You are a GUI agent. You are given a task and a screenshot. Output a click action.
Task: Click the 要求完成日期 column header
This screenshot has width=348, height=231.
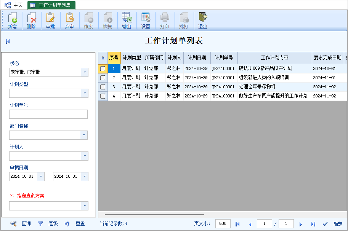pyautogui.click(x=327, y=58)
